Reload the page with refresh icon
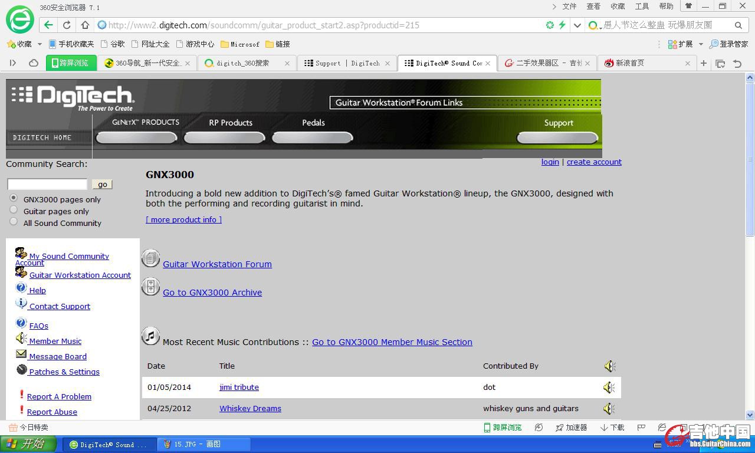Viewport: 755px width, 453px height. [x=67, y=25]
